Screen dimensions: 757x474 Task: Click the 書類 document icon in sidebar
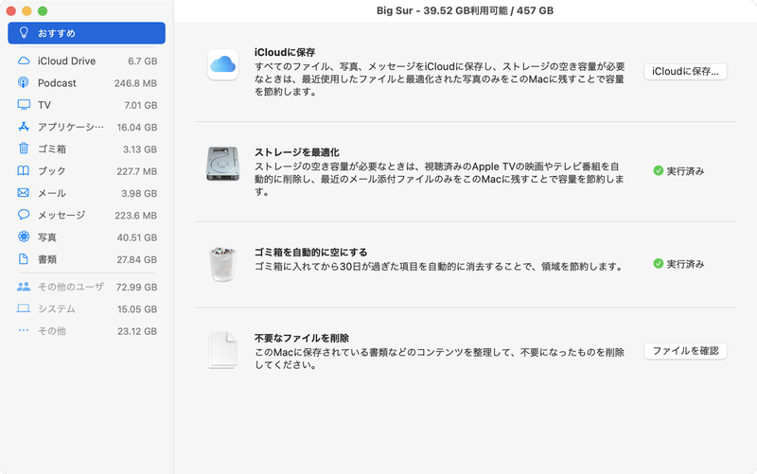click(x=23, y=258)
